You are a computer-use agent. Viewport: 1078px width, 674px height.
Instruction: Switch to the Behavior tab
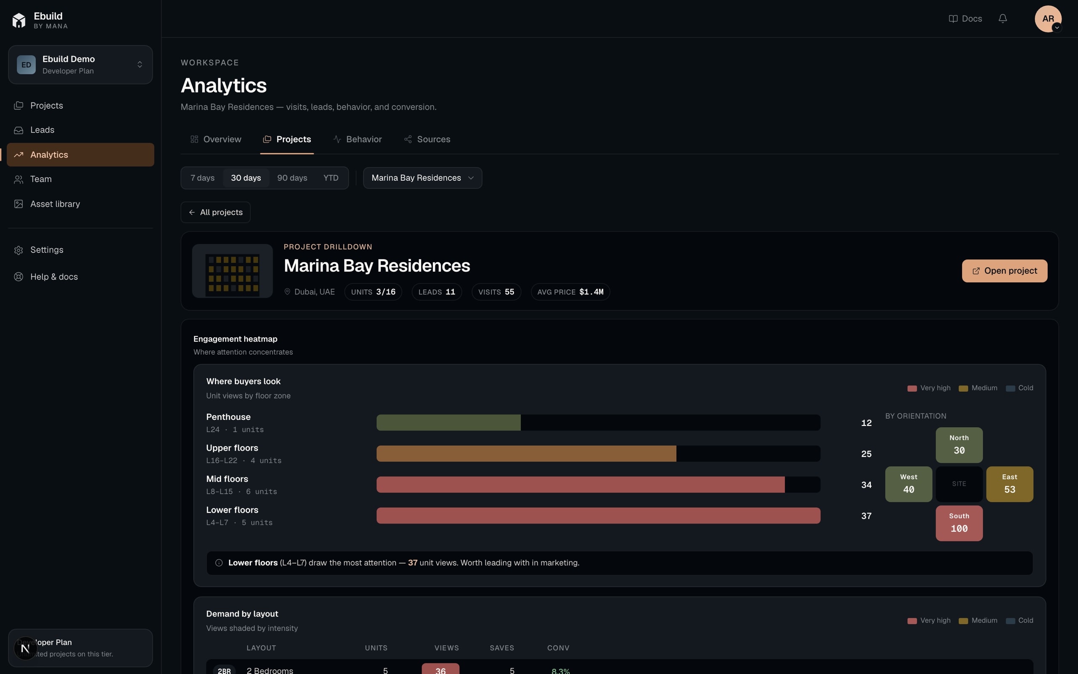357,139
